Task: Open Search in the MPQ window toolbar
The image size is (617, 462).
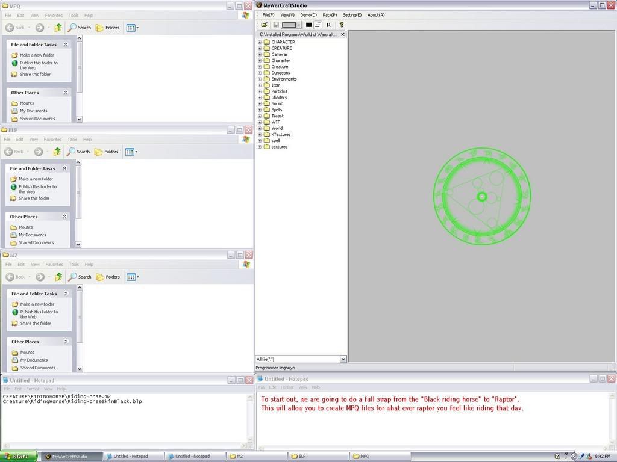Action: pos(80,28)
